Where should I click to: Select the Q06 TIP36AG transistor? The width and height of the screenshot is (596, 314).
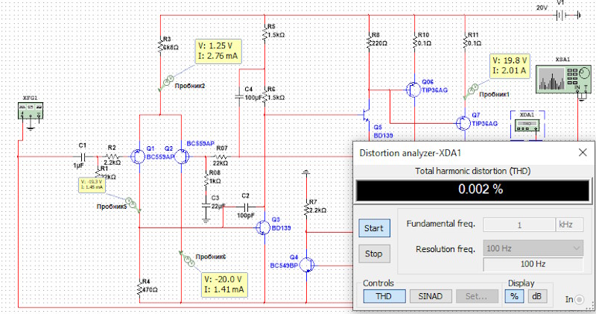tap(412, 89)
